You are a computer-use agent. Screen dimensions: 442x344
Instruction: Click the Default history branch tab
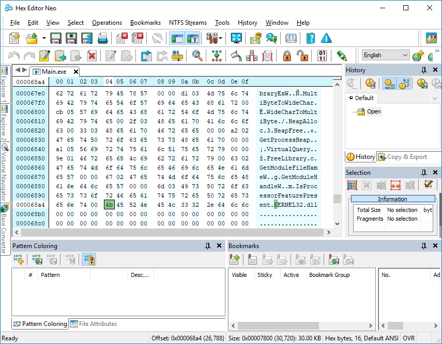[361, 98]
